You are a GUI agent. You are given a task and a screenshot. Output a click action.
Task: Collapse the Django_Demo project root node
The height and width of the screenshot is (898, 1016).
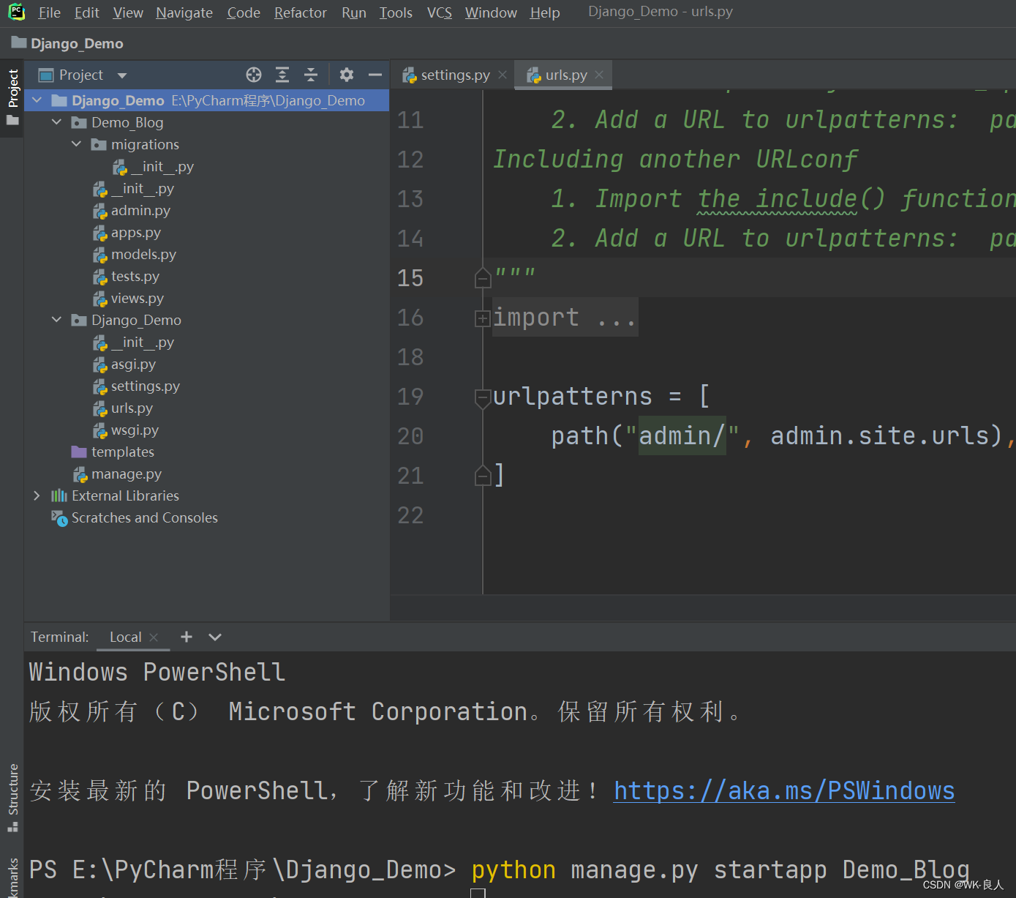[x=37, y=100]
